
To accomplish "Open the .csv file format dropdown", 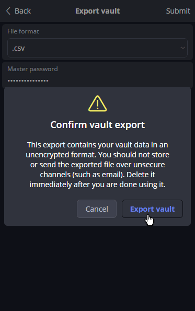I will pyautogui.click(x=97, y=48).
